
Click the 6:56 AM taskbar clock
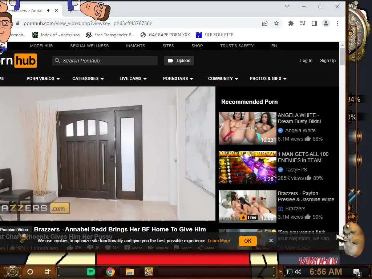tap(325, 272)
